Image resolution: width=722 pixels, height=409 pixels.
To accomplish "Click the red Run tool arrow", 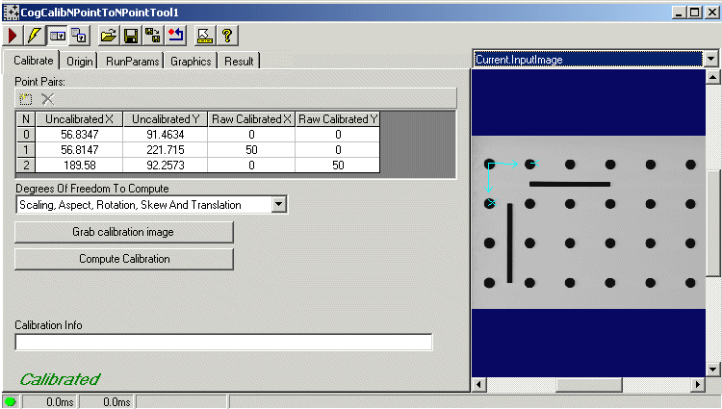I will (x=13, y=36).
